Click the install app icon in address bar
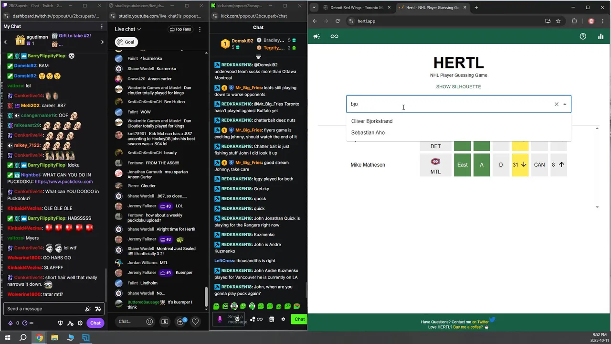611x344 pixels. click(548, 21)
